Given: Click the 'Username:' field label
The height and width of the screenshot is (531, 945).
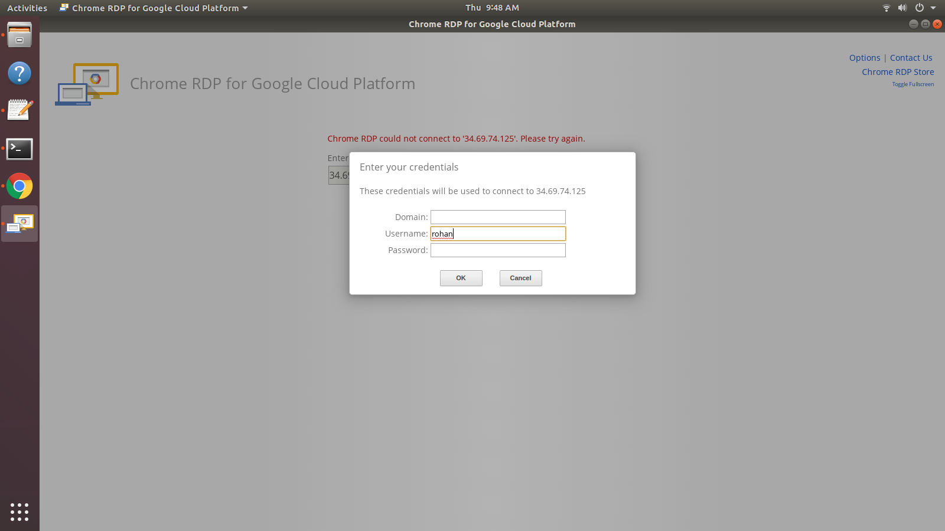Looking at the screenshot, I should [x=406, y=234].
